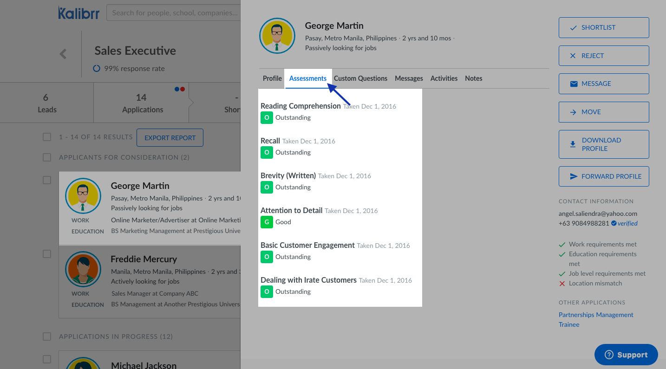This screenshot has width=666, height=369.
Task: Click the Move arrow icon
Action: pos(573,112)
